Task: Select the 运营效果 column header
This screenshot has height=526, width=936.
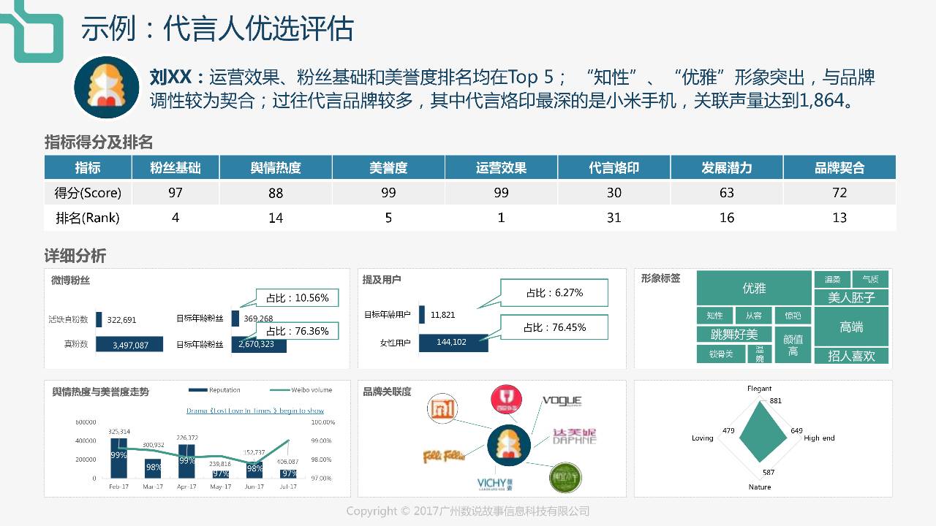Action: [x=501, y=167]
